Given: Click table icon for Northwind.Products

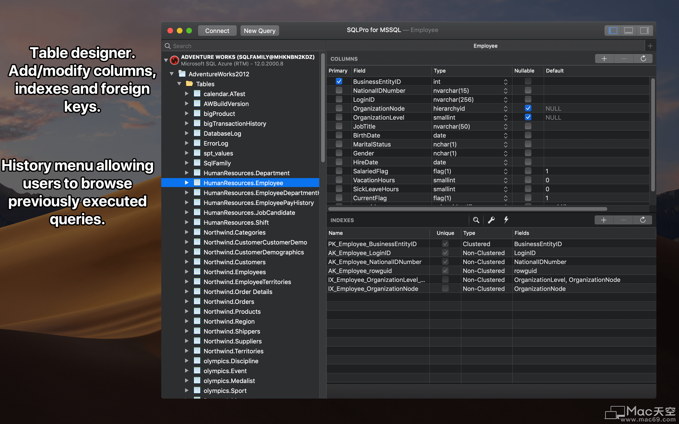Looking at the screenshot, I should click(197, 311).
